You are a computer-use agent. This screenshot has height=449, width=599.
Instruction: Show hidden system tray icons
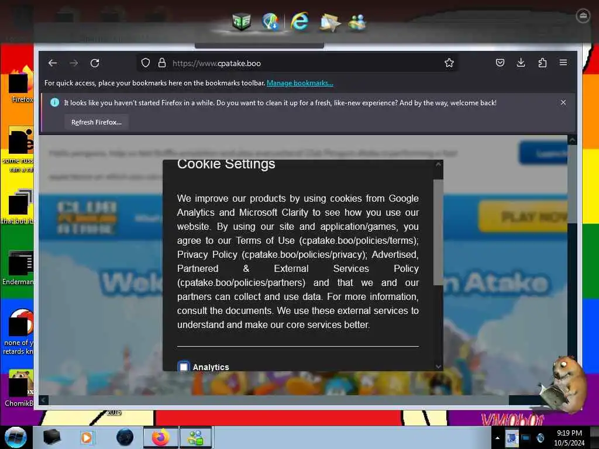497,438
